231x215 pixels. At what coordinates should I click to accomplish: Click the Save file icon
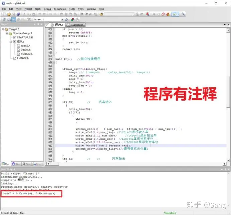(x=14, y=14)
